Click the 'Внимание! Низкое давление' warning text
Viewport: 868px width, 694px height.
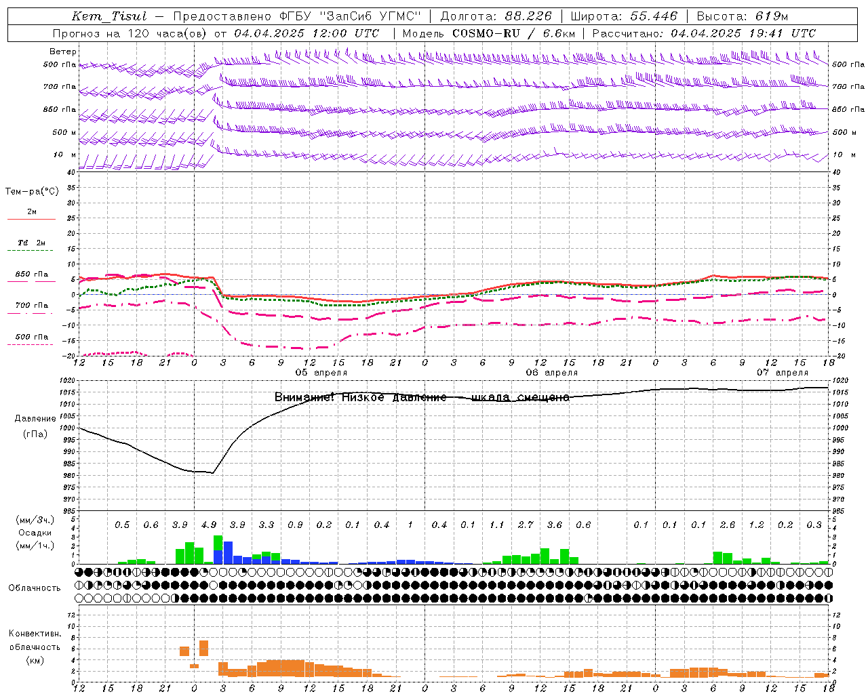click(x=360, y=398)
